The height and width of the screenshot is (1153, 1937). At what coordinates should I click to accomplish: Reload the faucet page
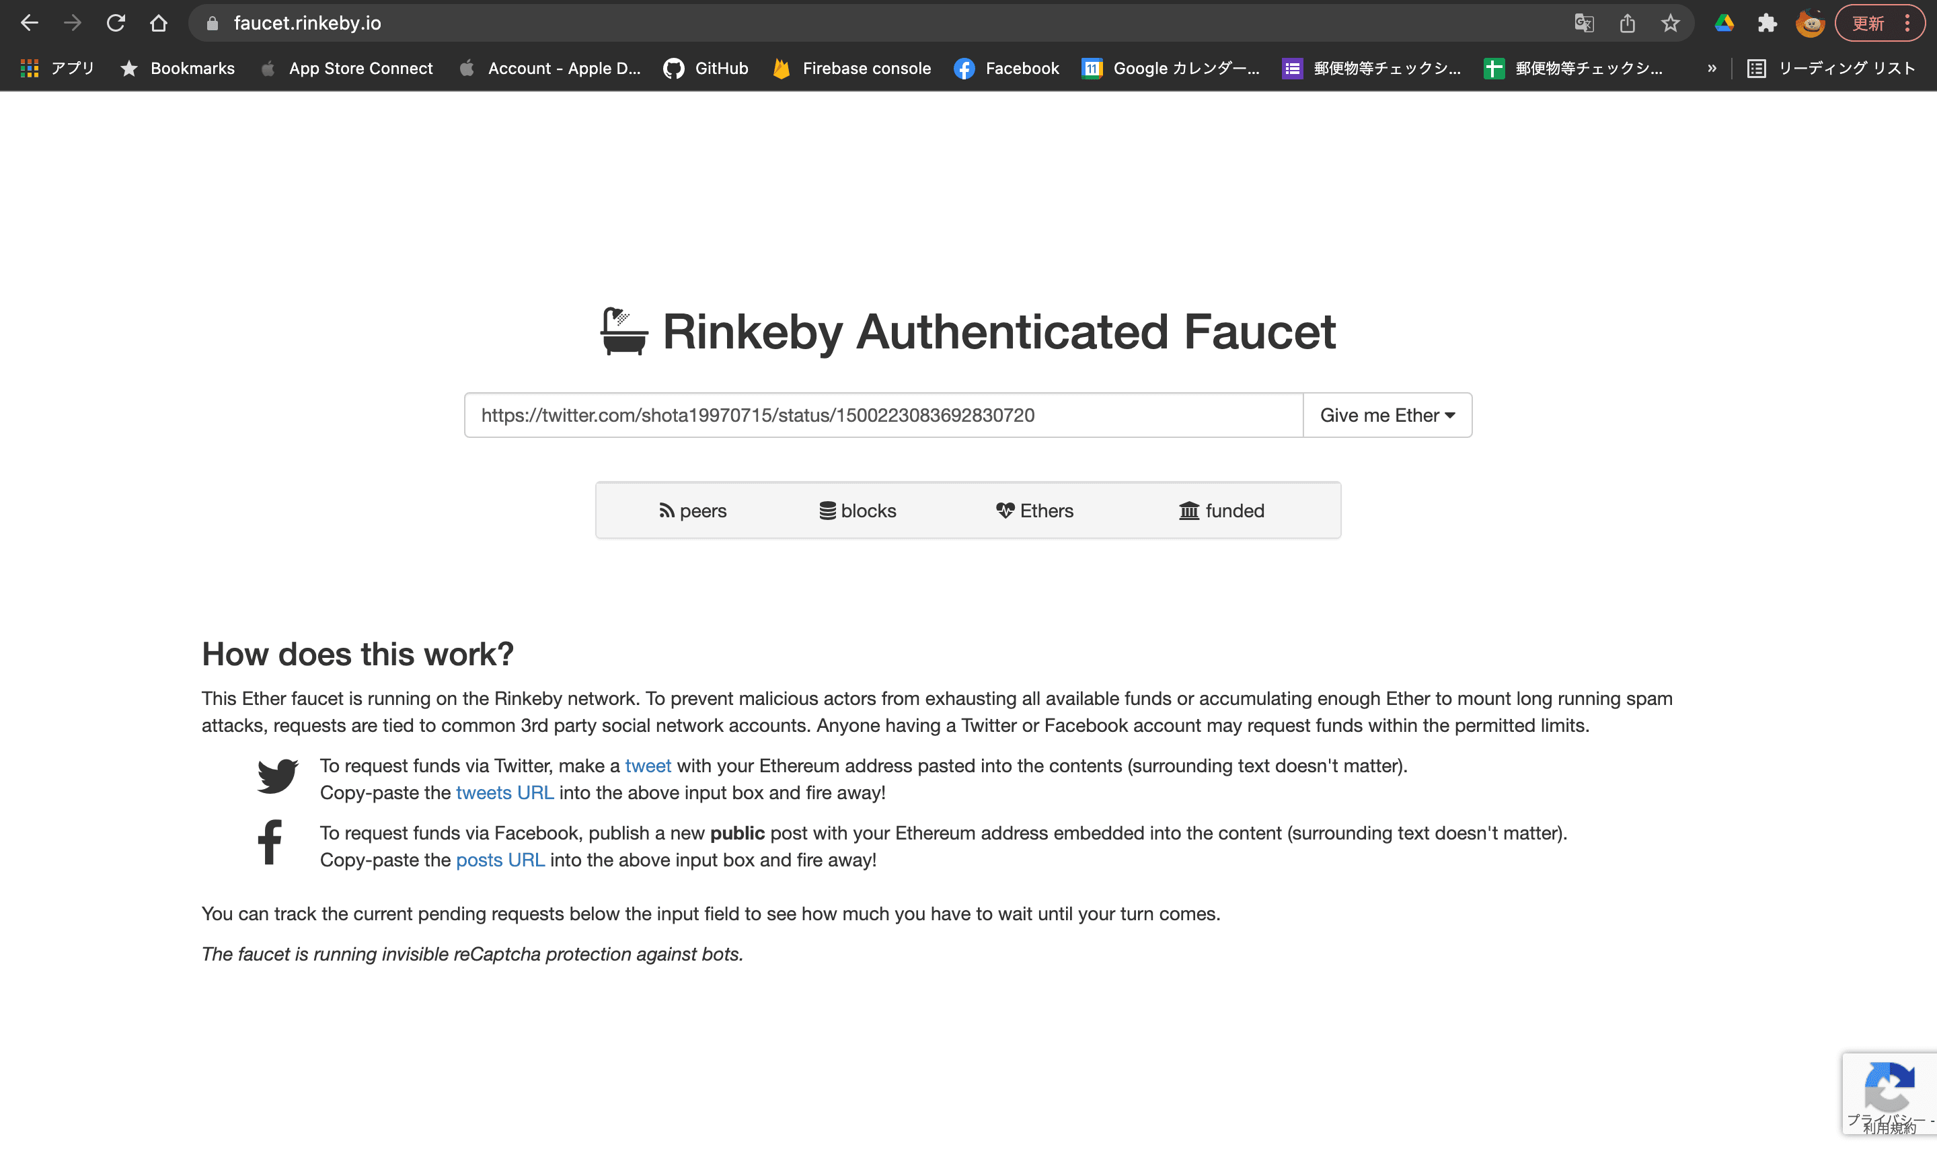(x=116, y=24)
